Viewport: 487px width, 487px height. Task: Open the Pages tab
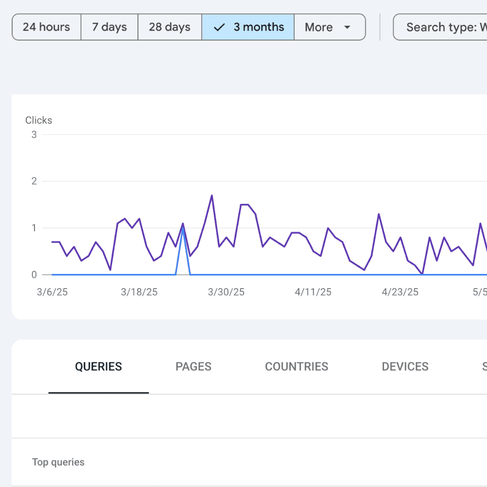(x=193, y=367)
